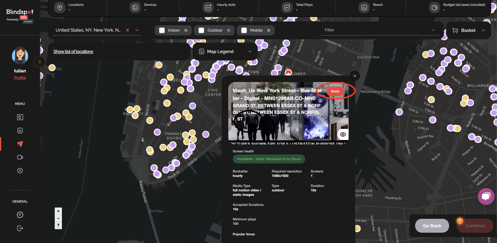Open the video camera icon in sidebar
Image resolution: width=497 pixels, height=243 pixels.
pos(20,157)
